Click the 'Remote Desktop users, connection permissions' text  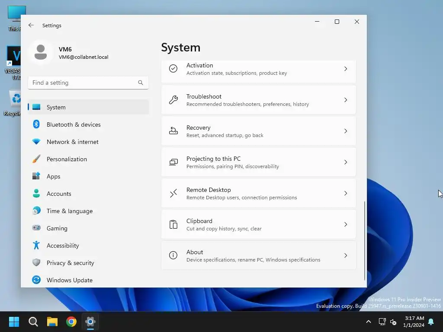[x=241, y=197]
